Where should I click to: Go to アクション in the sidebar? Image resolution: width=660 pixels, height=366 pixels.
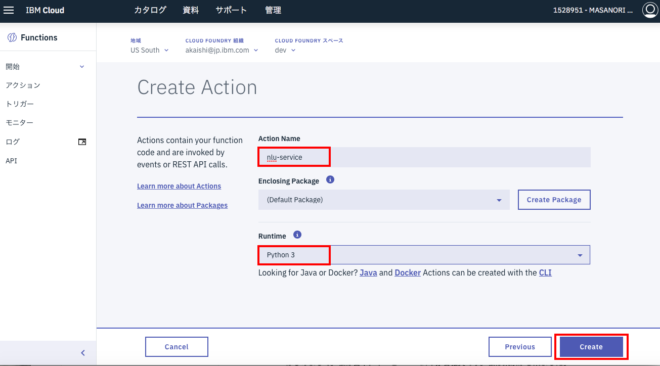(23, 85)
